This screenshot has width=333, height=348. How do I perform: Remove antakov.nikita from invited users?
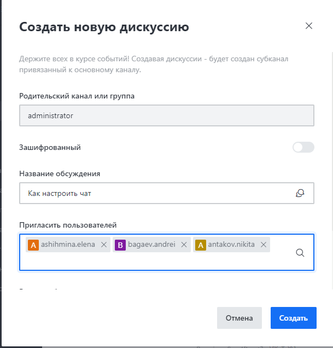click(264, 245)
